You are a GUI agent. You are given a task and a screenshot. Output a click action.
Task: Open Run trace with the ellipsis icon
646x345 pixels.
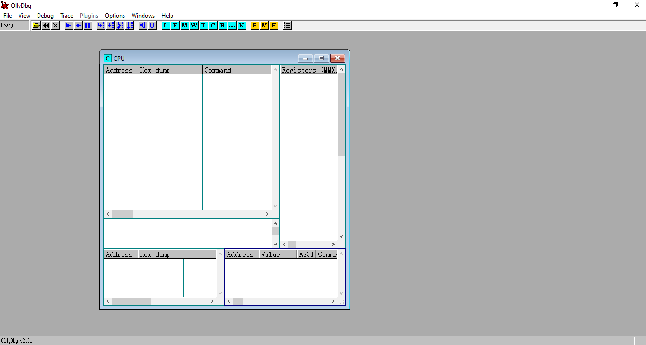tap(232, 26)
